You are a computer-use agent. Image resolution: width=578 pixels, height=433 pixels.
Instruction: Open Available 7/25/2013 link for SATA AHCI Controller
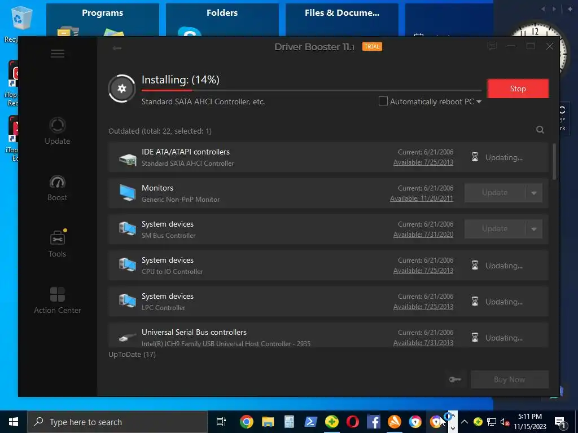(x=423, y=162)
